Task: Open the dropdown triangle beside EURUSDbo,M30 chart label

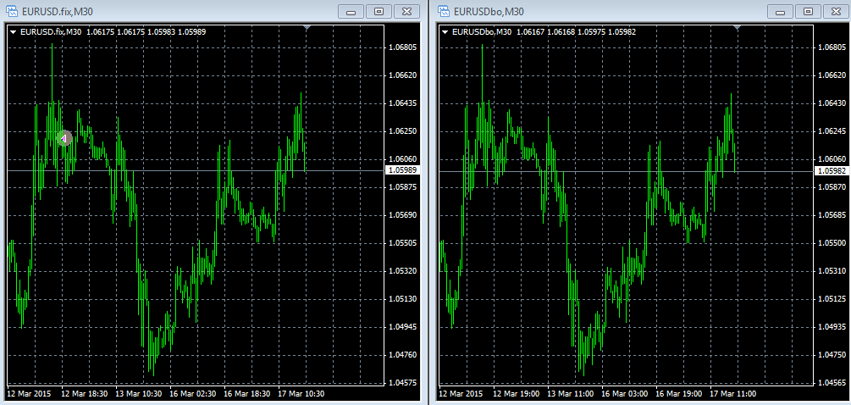Action: tap(445, 32)
